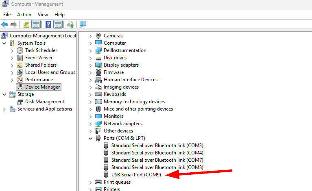Select the DellInstrumentation category label
The image size is (312, 191).
tap(125, 50)
